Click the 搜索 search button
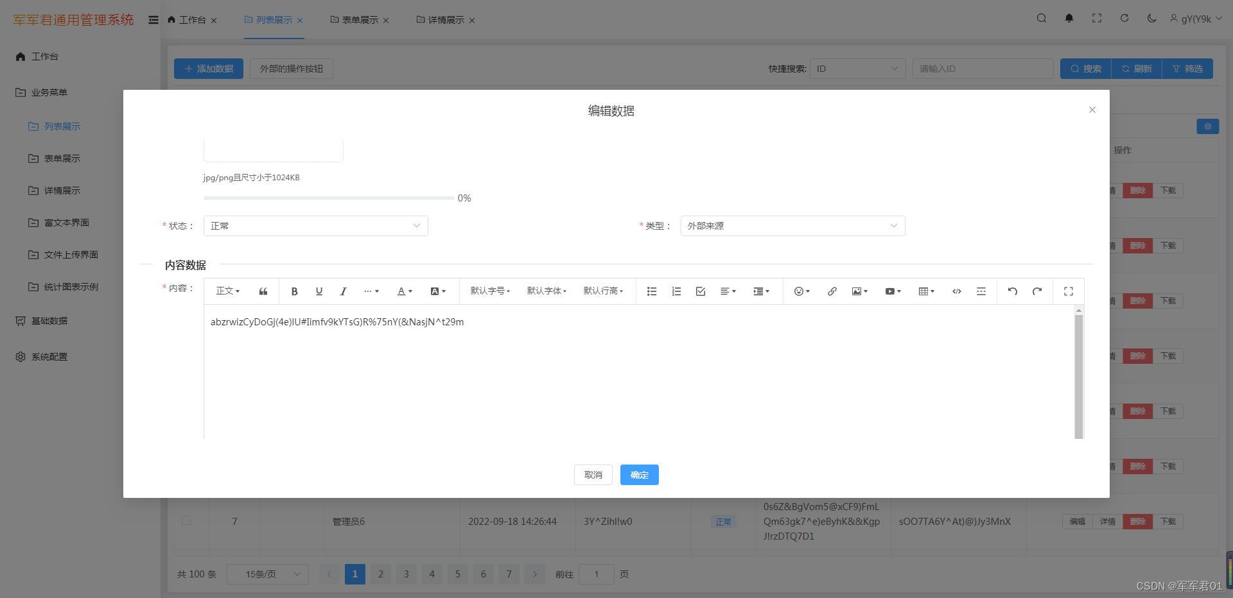This screenshot has height=598, width=1233. (1085, 69)
